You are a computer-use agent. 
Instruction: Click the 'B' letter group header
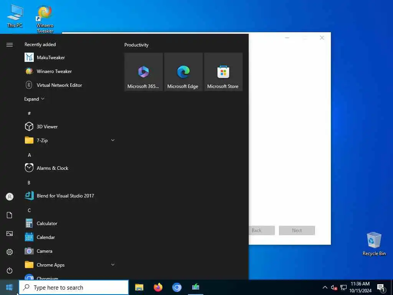29,182
